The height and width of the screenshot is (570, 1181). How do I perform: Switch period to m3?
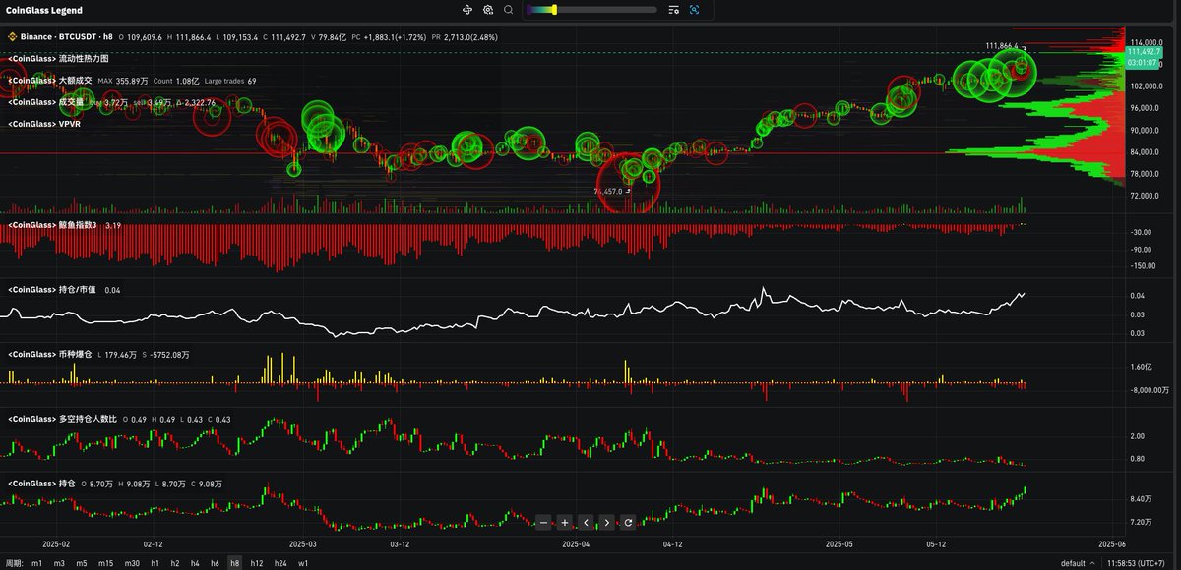click(59, 563)
